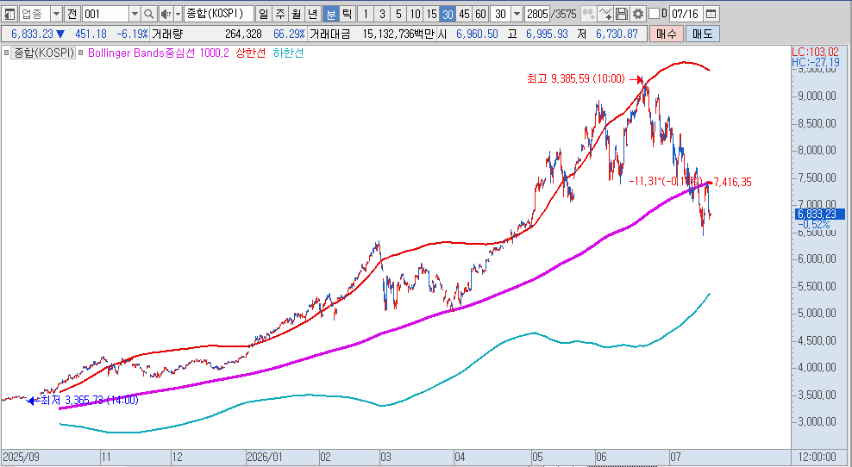The height and width of the screenshot is (467, 852).
Task: Click the 12:00:00 time label at bottom right
Action: tap(818, 458)
